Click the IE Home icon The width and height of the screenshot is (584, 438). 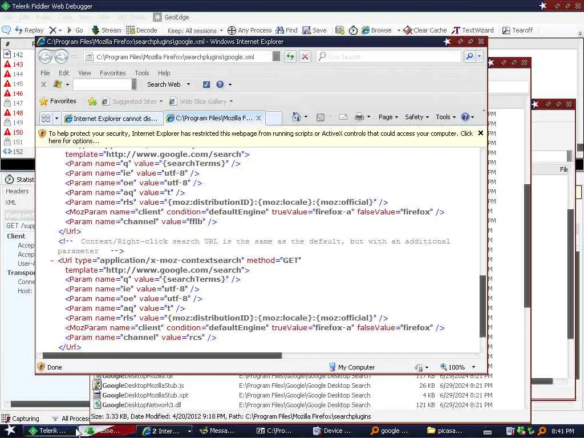pos(296,117)
